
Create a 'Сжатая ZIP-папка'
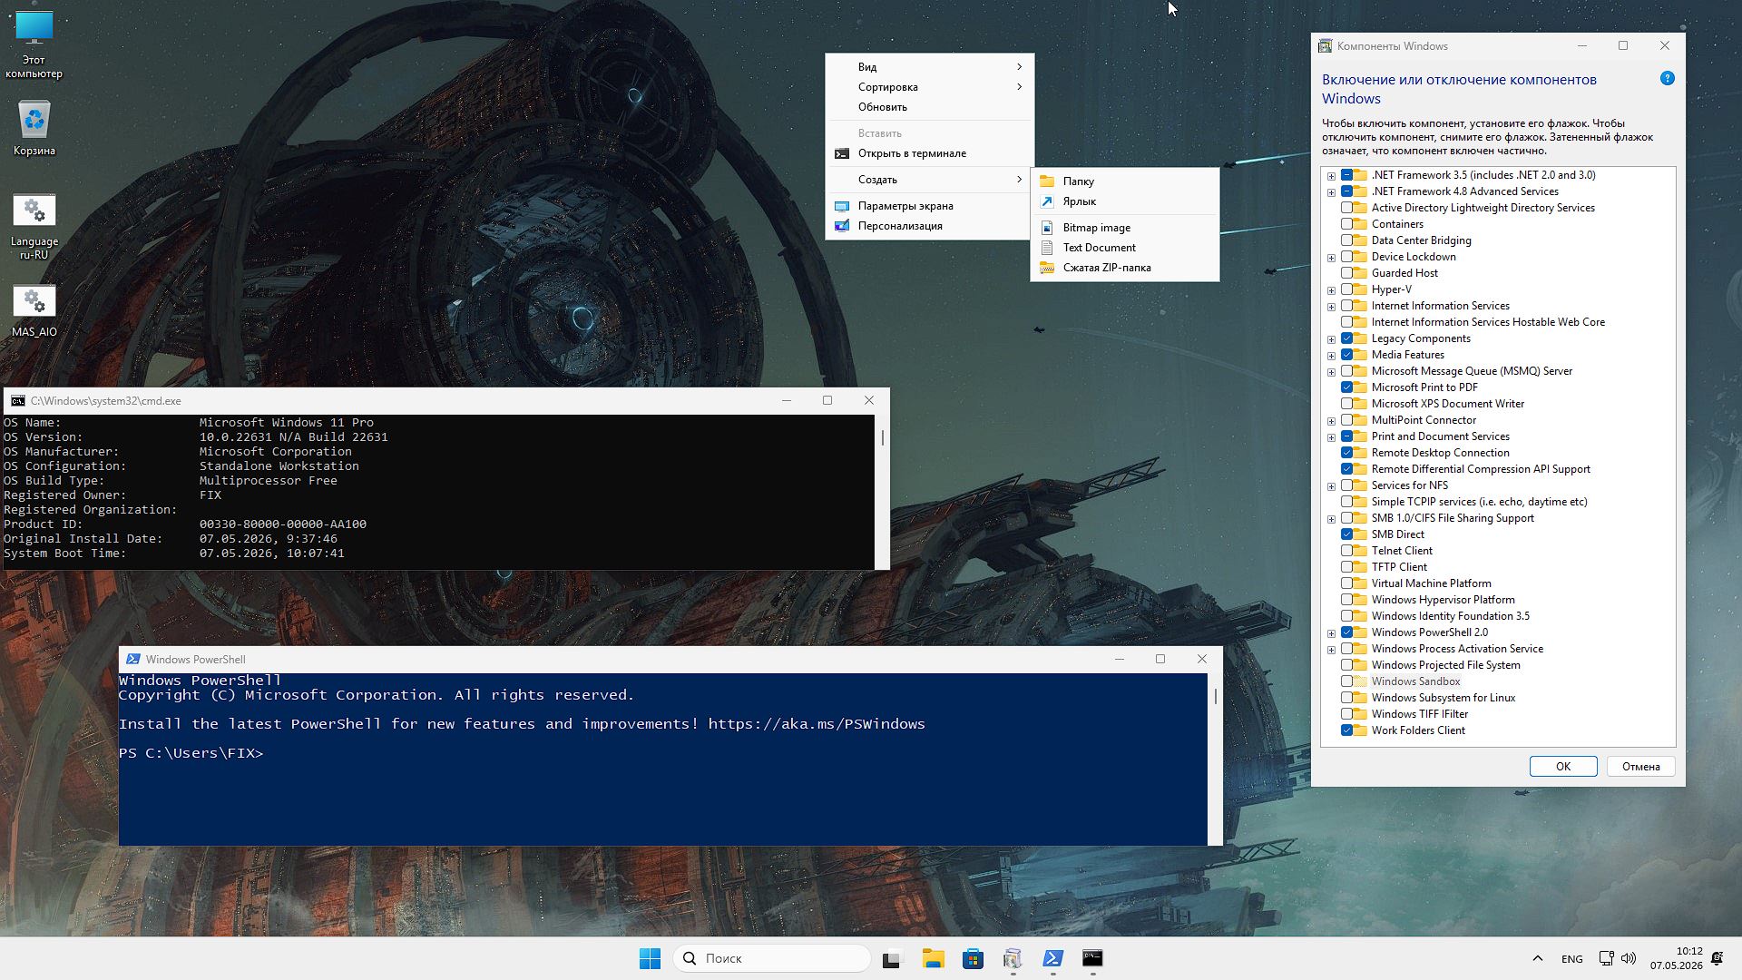click(x=1125, y=268)
